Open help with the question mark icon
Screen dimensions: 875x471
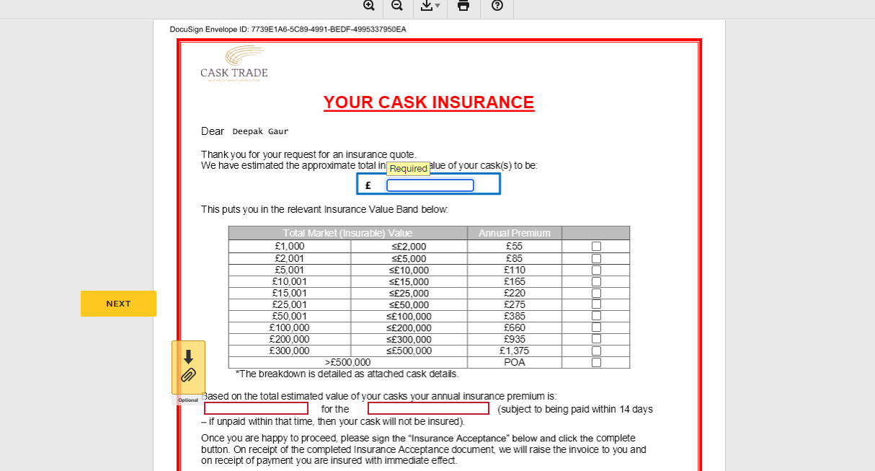point(497,6)
